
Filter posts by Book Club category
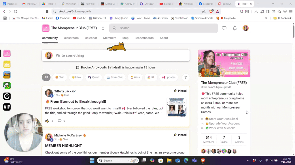[x=115, y=77]
